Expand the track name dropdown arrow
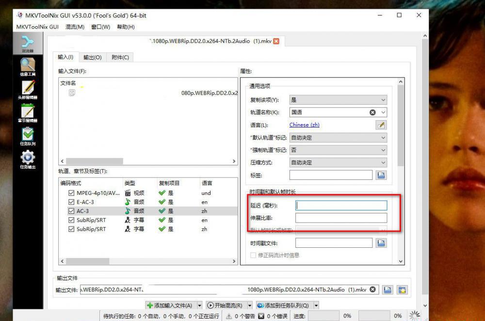The height and width of the screenshot is (321, 485). (x=383, y=112)
